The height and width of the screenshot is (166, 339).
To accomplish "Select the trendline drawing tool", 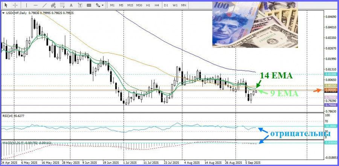I will click(x=44, y=5).
